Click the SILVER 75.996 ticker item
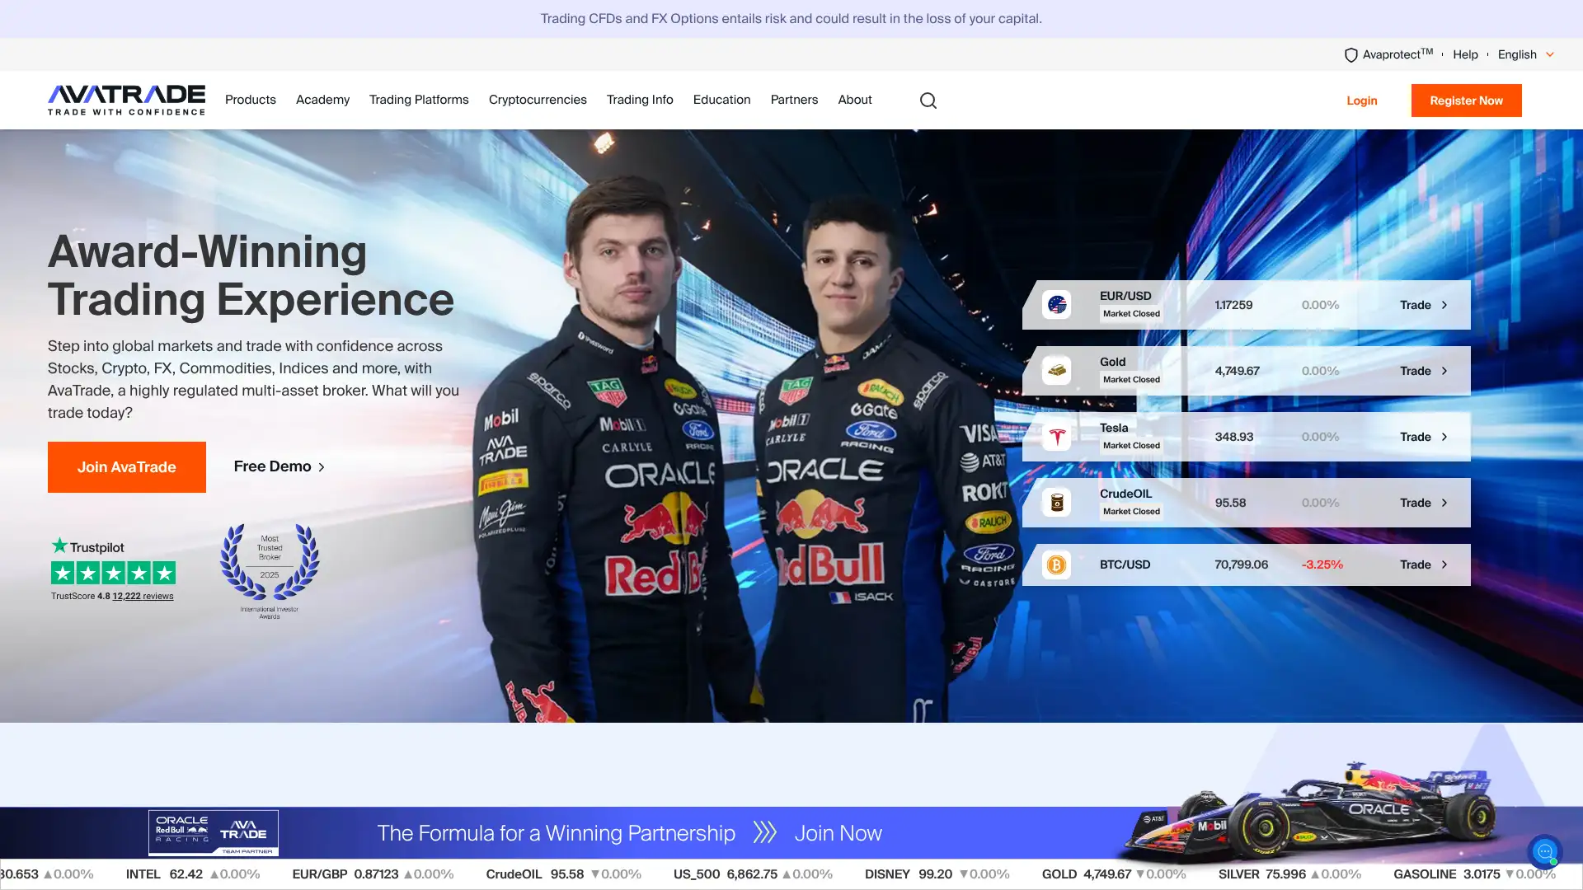Viewport: 1583px width, 890px height. pyautogui.click(x=1289, y=874)
